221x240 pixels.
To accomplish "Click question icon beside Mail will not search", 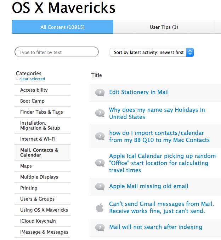I will coord(100,228).
